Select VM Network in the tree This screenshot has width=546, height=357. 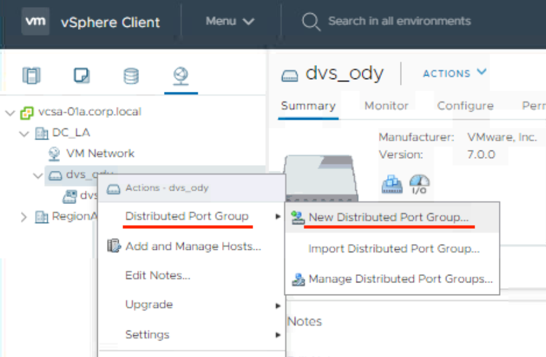pos(100,154)
